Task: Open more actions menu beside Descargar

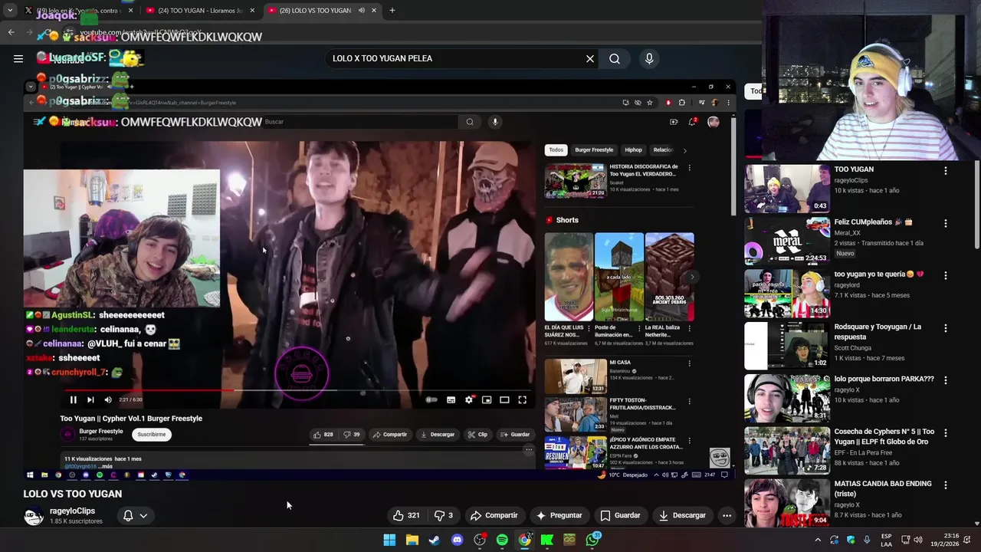Action: 727,515
